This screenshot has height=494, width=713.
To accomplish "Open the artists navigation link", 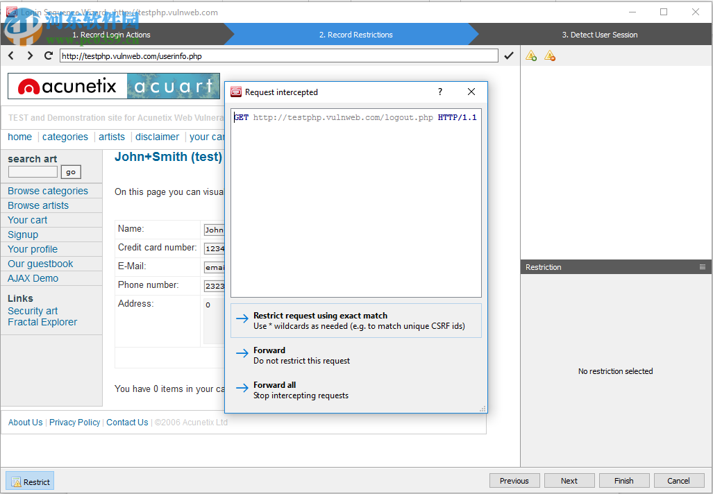I will click(x=111, y=137).
